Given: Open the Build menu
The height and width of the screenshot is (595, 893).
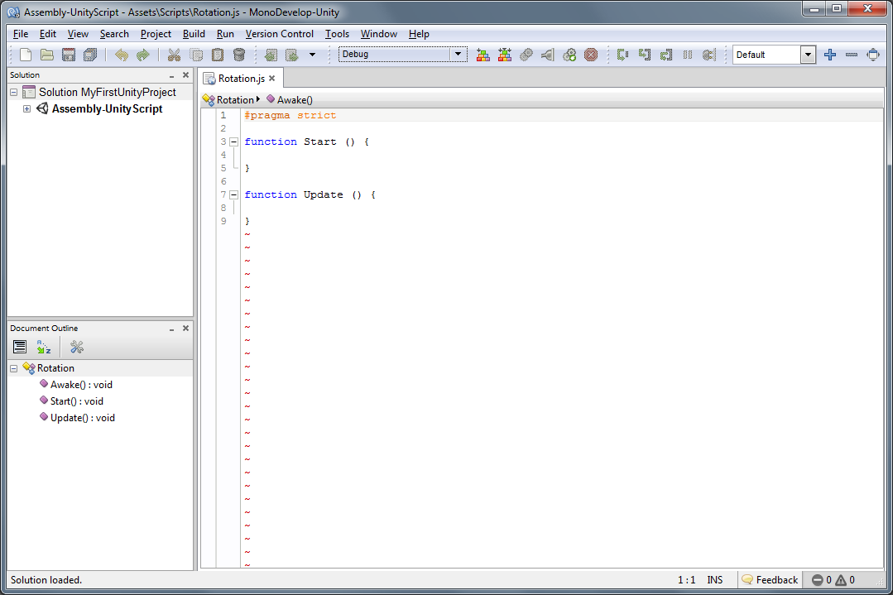Looking at the screenshot, I should 194,34.
